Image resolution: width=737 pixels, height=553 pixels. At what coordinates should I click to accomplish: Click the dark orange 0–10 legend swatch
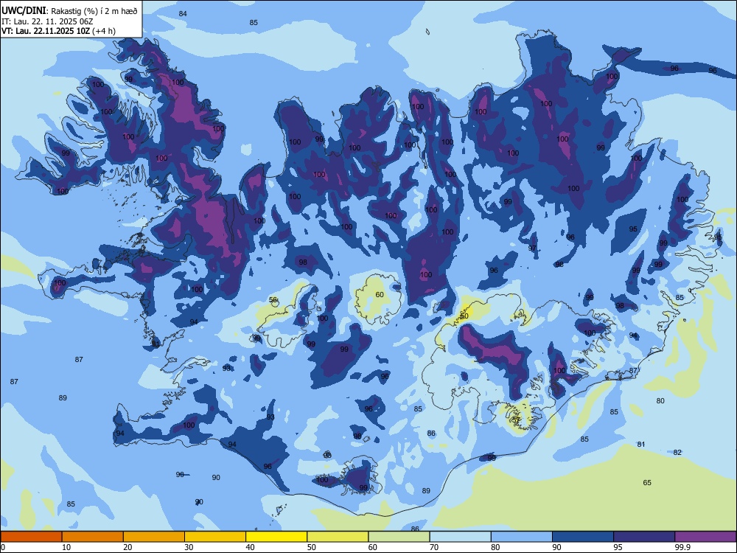pos(31,537)
